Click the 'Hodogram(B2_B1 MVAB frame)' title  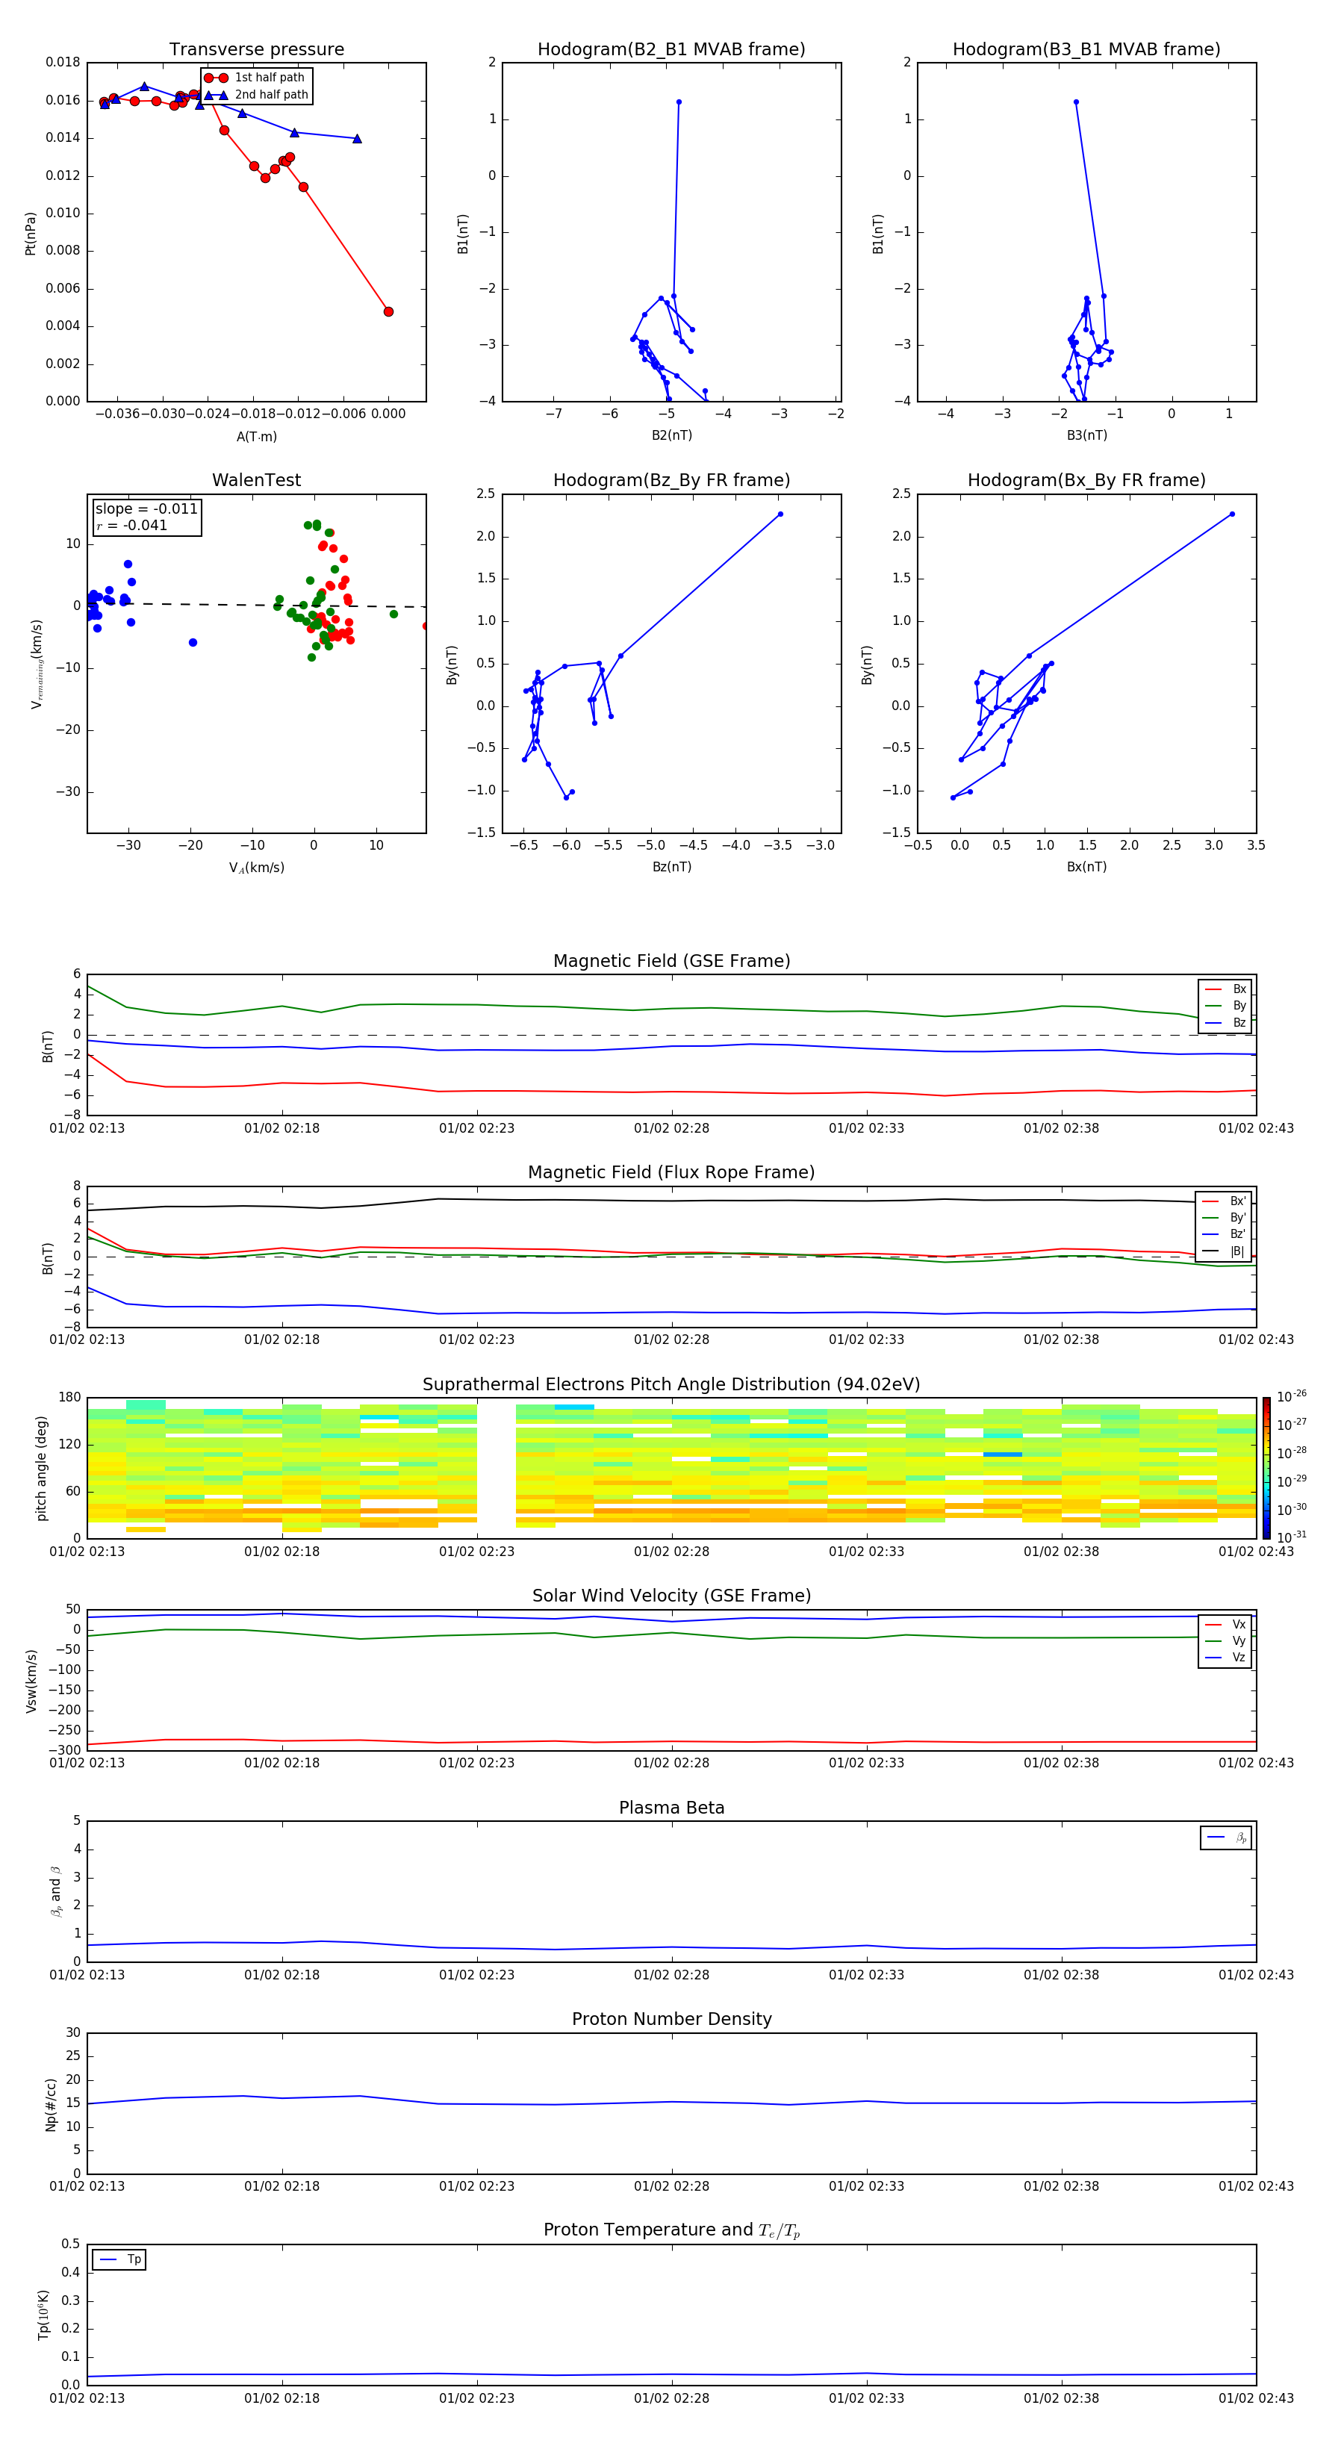pyautogui.click(x=671, y=50)
